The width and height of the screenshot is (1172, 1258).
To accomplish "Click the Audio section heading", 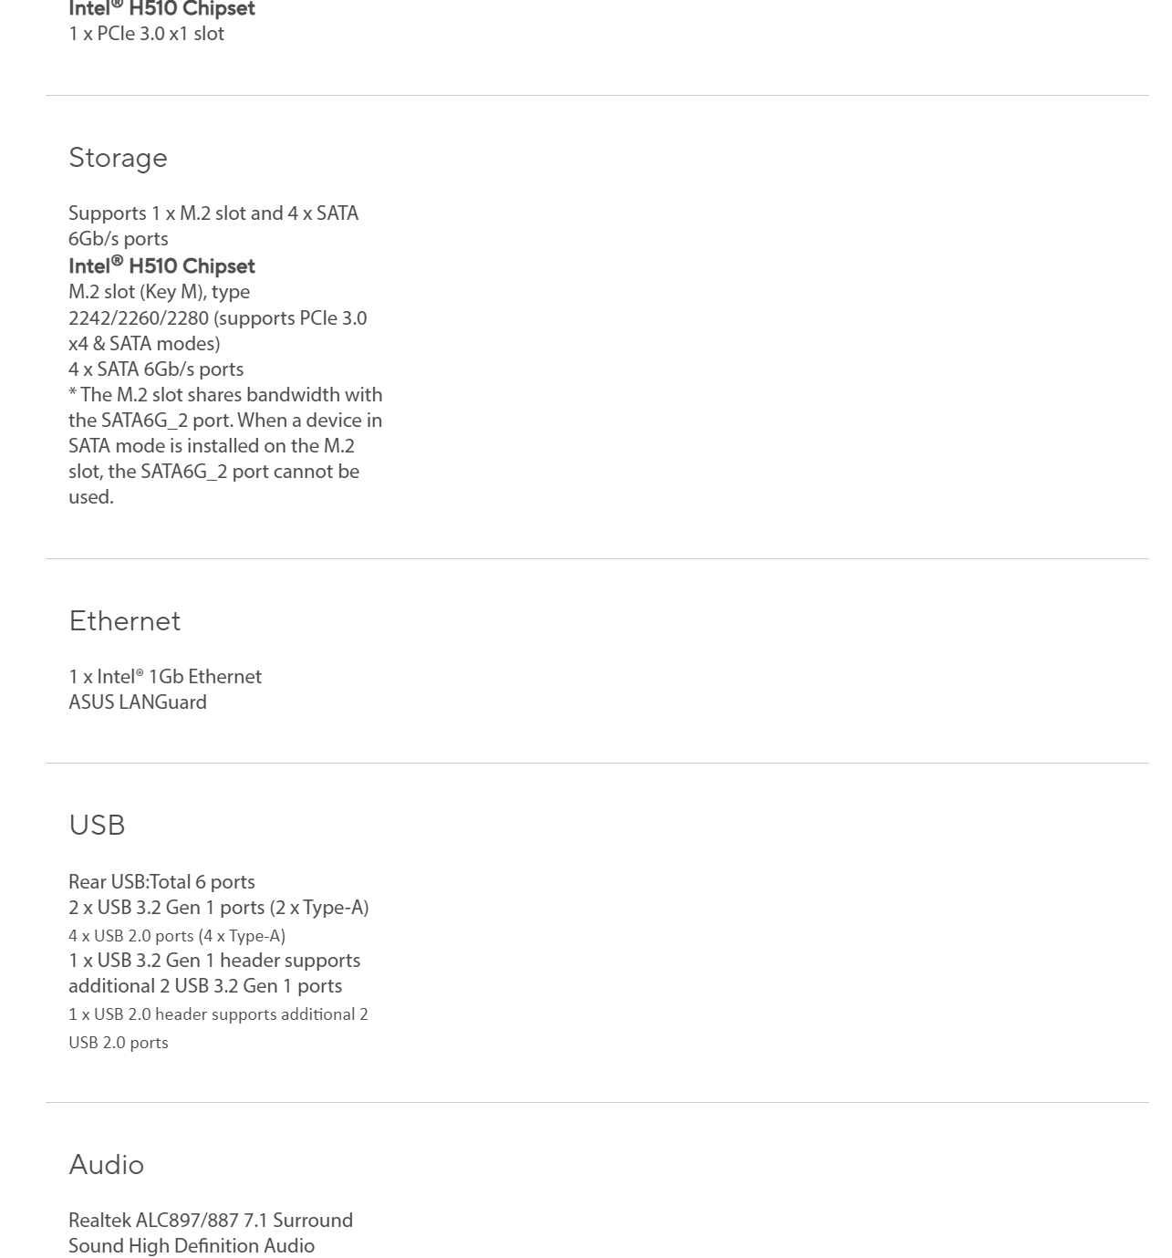I will [106, 1165].
